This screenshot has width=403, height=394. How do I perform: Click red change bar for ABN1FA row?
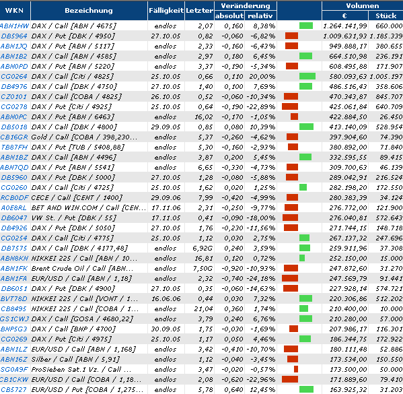pos(290,278)
